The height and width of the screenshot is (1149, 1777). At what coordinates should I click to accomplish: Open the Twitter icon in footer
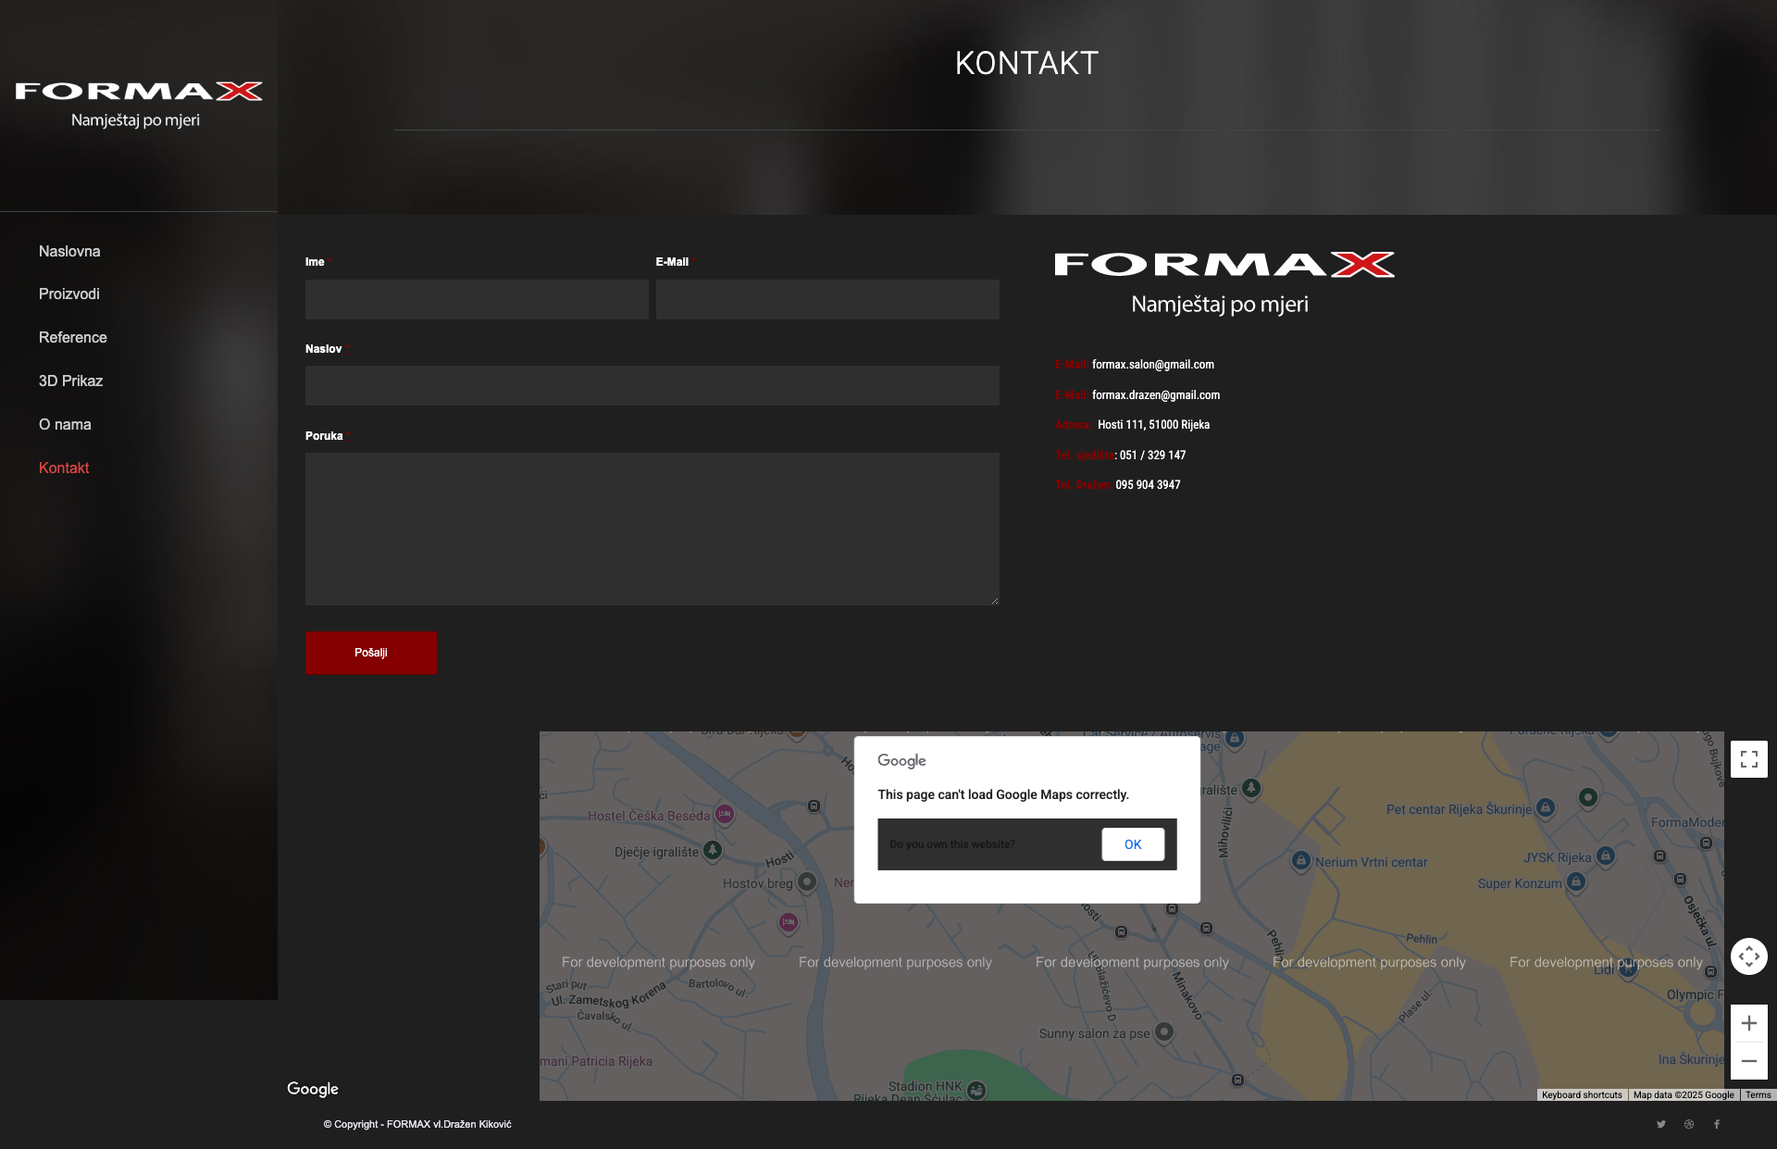[x=1661, y=1124]
